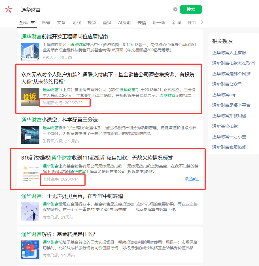Image resolution: width=259 pixels, height=266 pixels.
Task: Search related 通华财富公众号
Action: [227, 84]
